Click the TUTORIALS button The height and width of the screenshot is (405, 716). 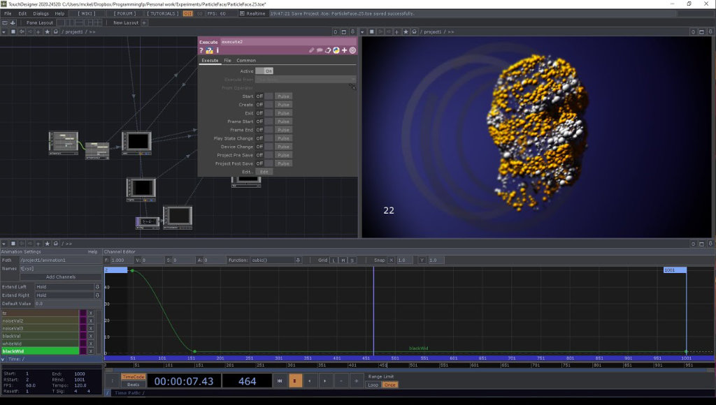coord(163,14)
